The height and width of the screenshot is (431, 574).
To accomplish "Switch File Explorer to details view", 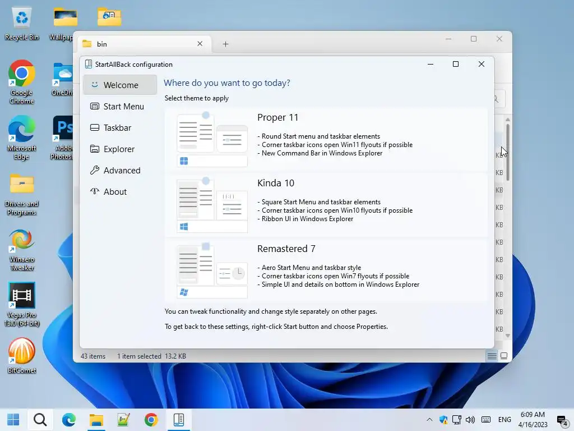I will pos(492,356).
